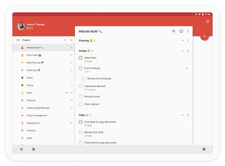Mark First draft of copy document done

[80, 122]
